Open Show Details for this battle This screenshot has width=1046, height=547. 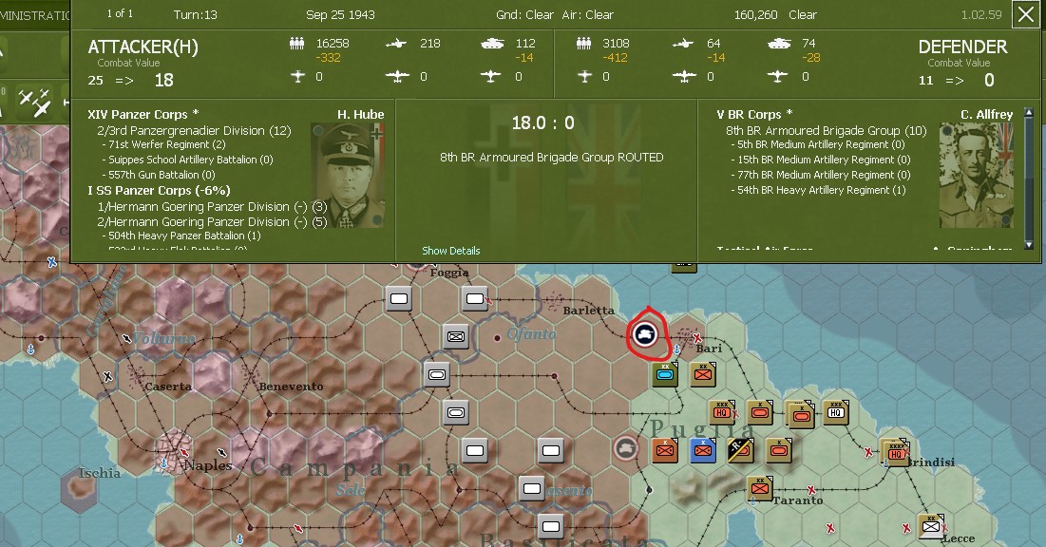coord(451,251)
